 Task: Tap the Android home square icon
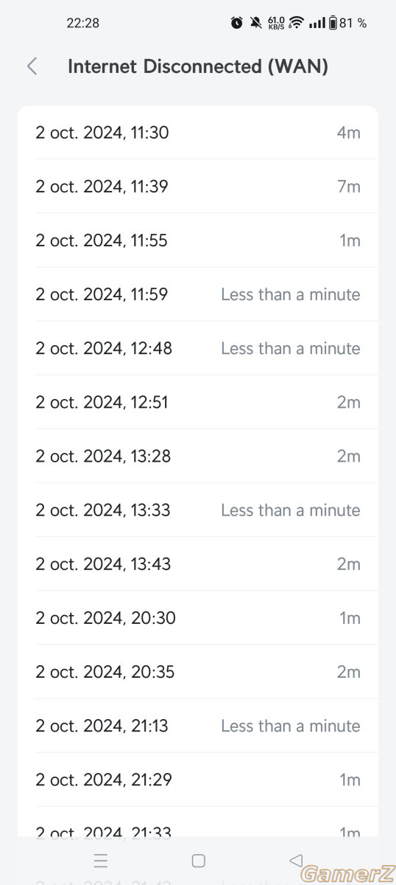[x=198, y=860]
